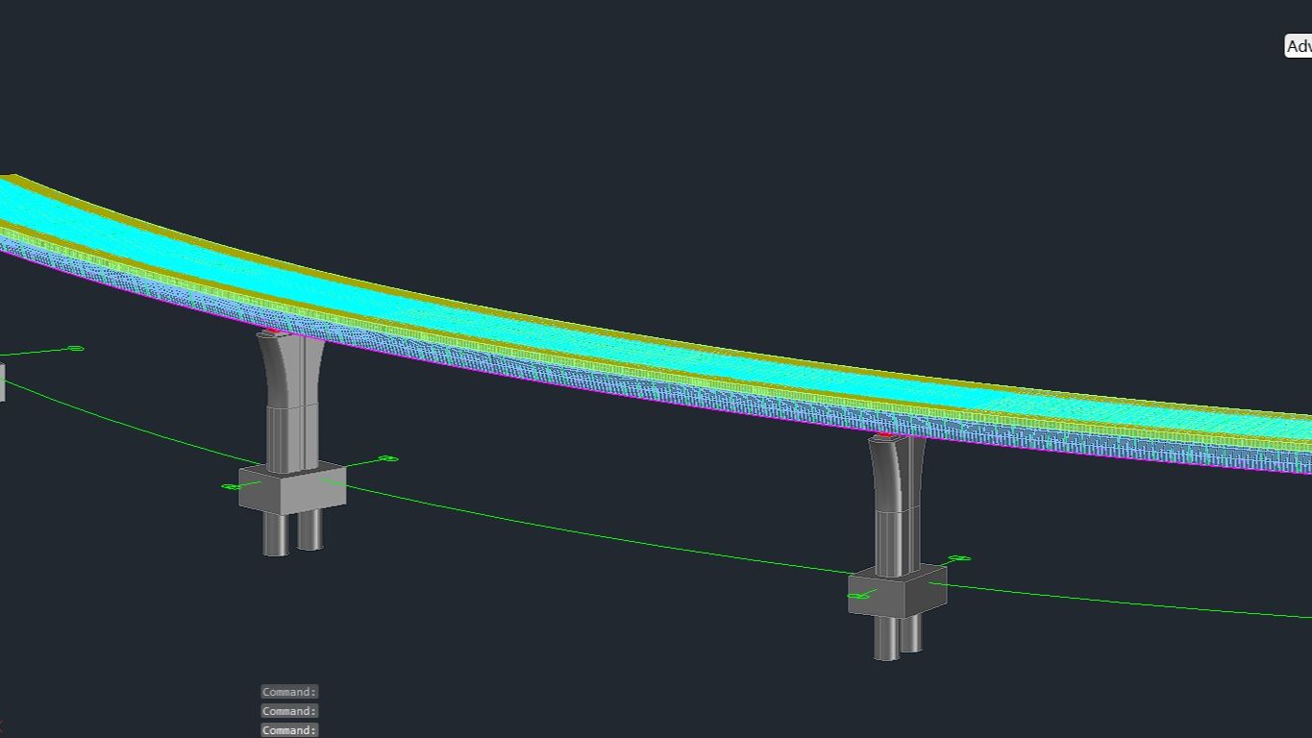Click the partially visible "Adv" label
Viewport: 1312px width, 738px height.
[1299, 46]
